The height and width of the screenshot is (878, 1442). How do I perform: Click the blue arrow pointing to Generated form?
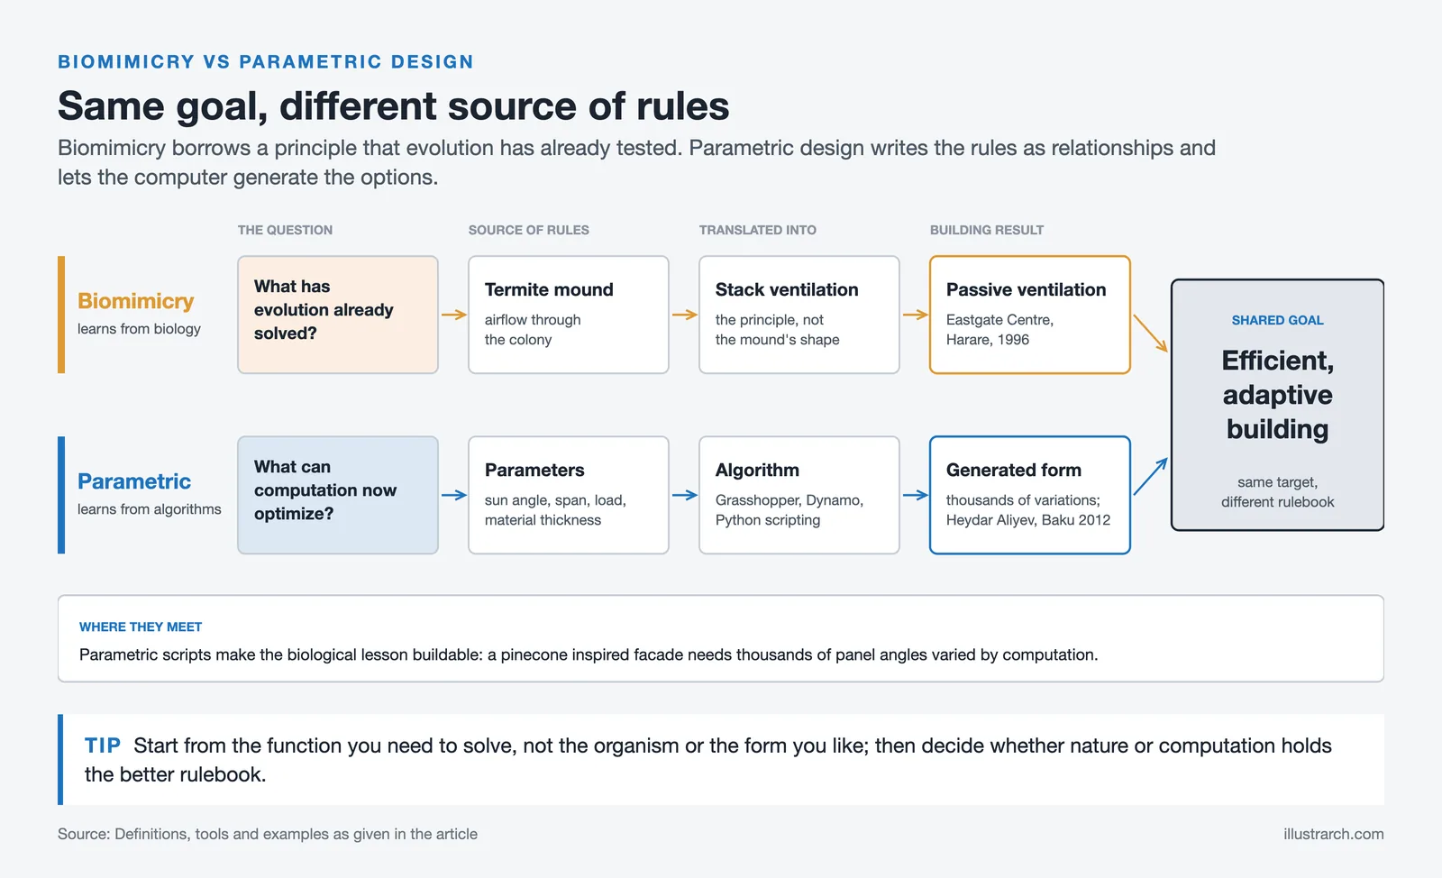(x=916, y=495)
